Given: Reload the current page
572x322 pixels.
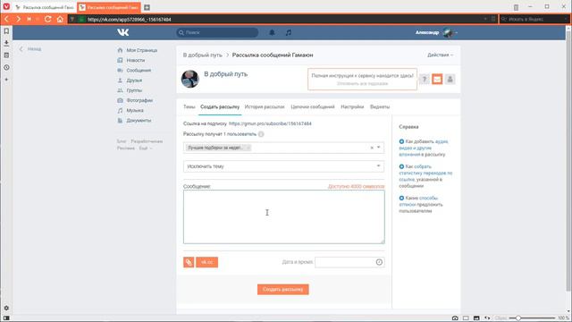Looking at the screenshot, I should 47,19.
